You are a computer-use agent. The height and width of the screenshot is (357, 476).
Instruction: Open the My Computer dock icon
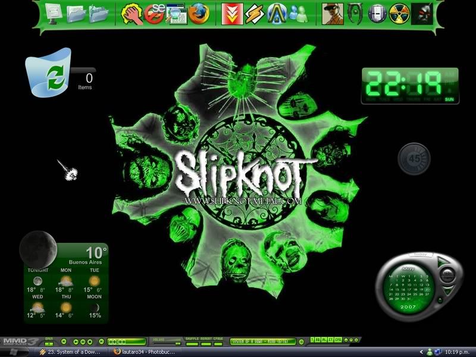[x=53, y=12]
